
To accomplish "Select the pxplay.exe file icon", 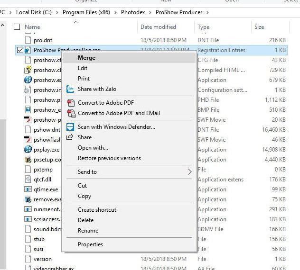I will [28, 150].
